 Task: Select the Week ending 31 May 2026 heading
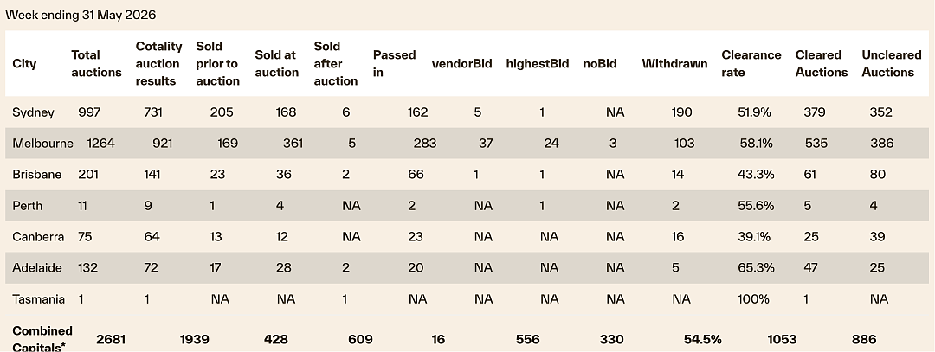pyautogui.click(x=81, y=16)
